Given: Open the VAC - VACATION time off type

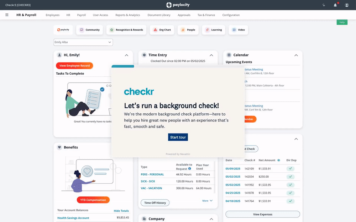Looking at the screenshot, I should [x=151, y=188].
